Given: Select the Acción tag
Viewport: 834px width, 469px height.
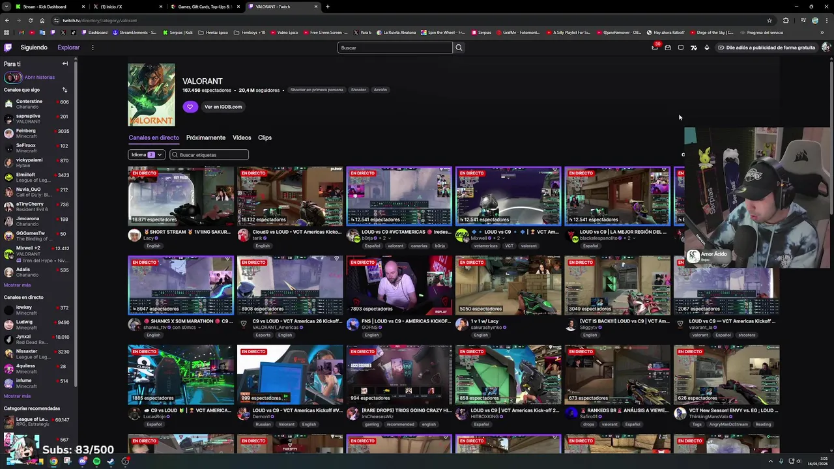Looking at the screenshot, I should (x=381, y=90).
